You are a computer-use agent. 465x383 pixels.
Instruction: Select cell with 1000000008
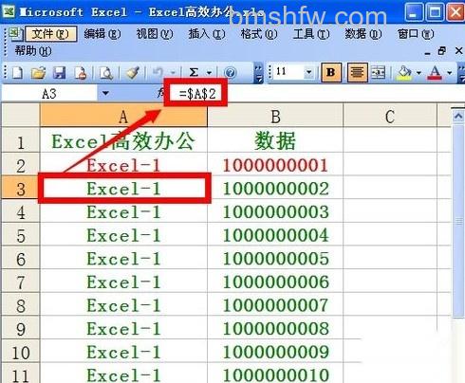click(275, 328)
